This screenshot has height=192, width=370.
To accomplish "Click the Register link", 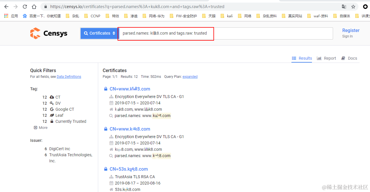I will pos(351,30).
